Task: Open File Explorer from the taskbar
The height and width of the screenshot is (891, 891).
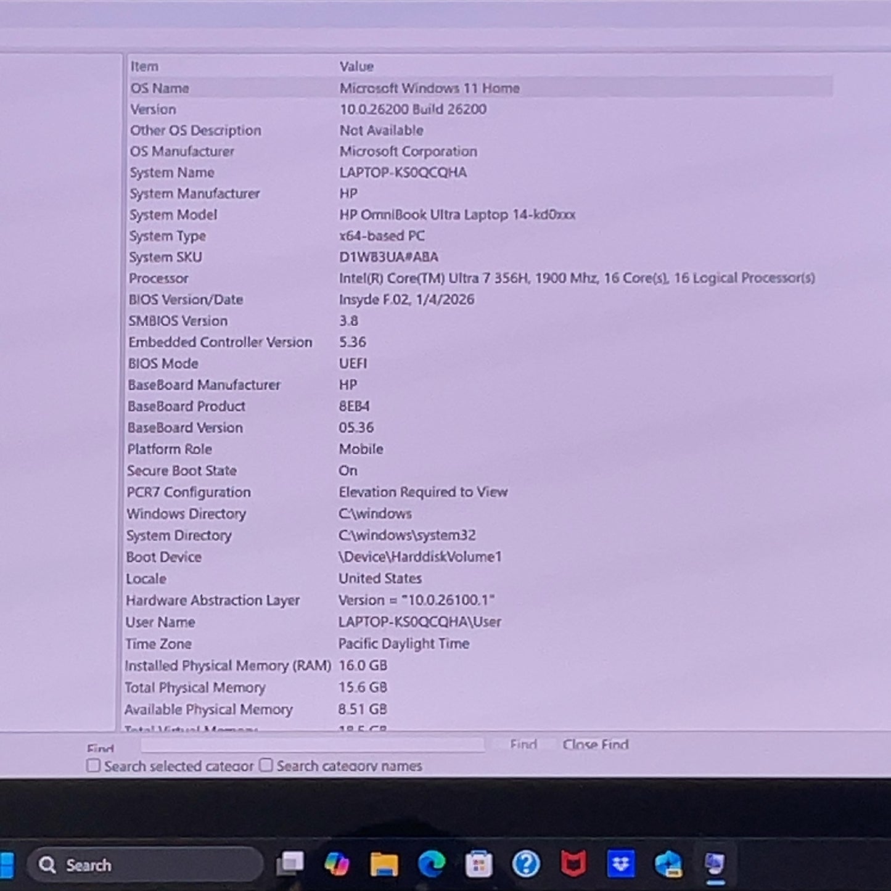Action: [x=384, y=864]
